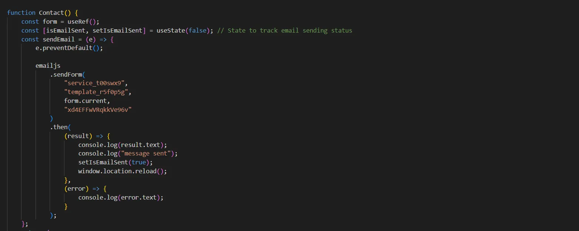This screenshot has height=231, width=579.
Task: Click the console.log(error.text) statement
Action: coord(121,197)
